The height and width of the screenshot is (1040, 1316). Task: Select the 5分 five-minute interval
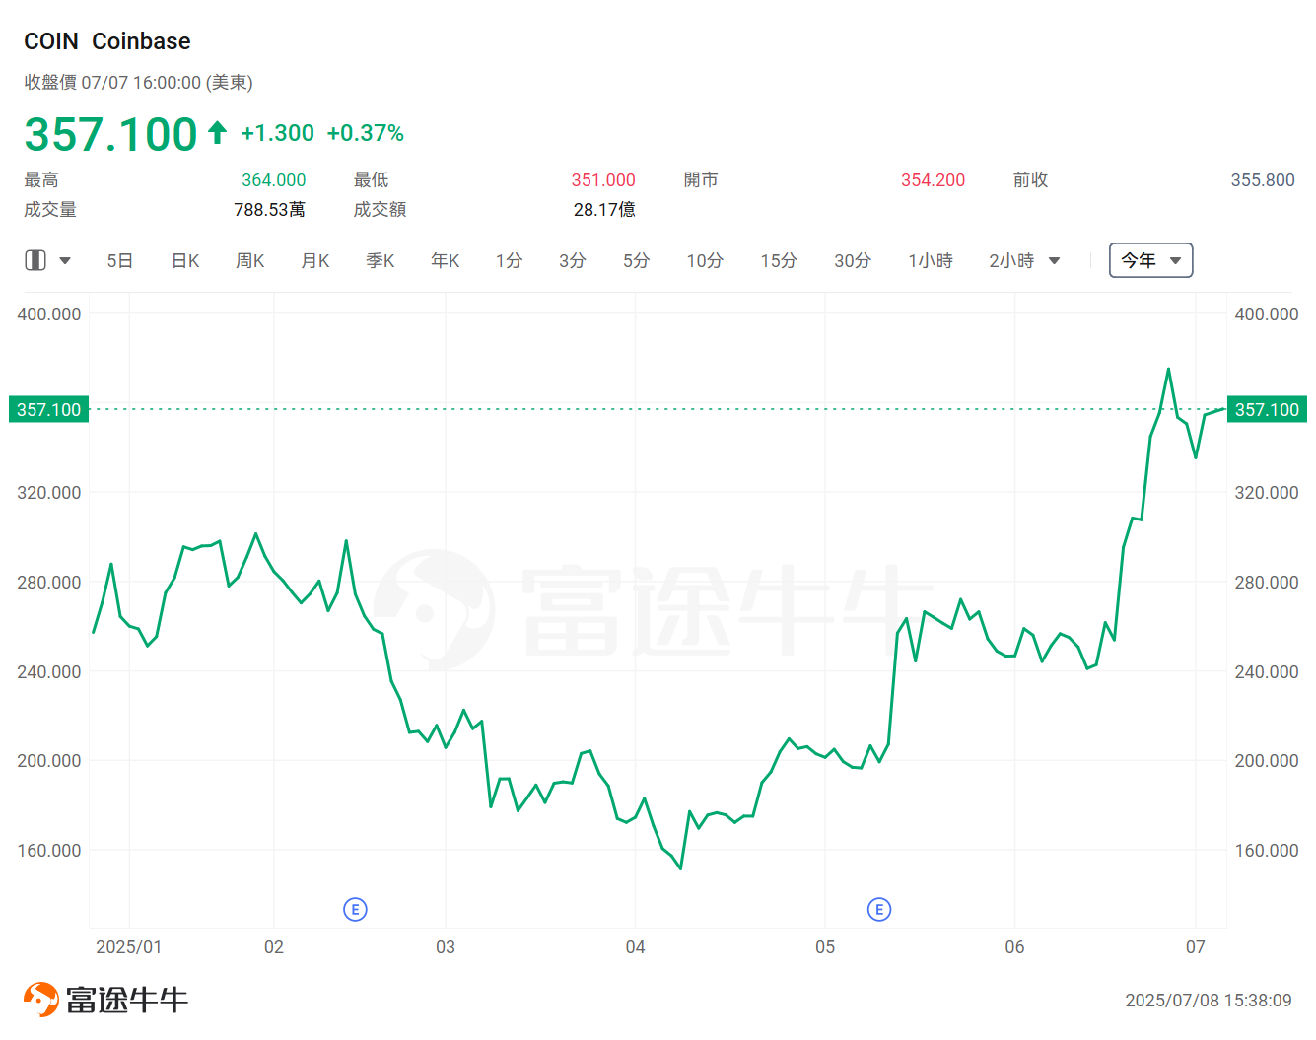(x=636, y=260)
